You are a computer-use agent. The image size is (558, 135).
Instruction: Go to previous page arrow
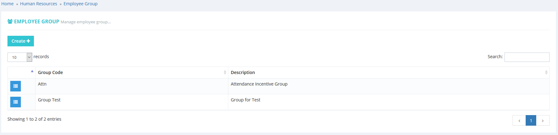pyautogui.click(x=519, y=121)
